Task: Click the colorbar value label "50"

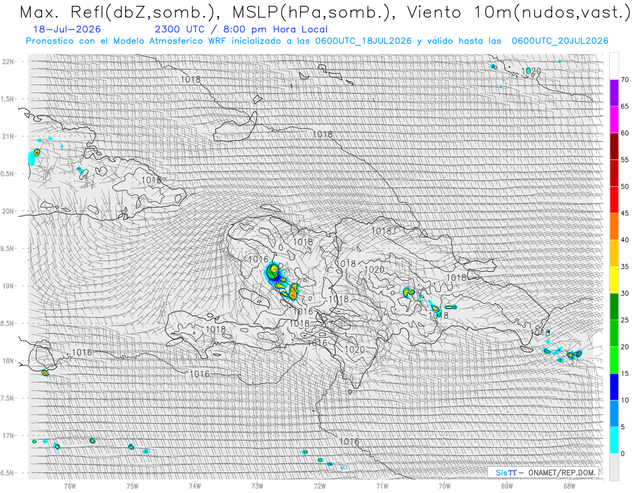Action: [625, 187]
